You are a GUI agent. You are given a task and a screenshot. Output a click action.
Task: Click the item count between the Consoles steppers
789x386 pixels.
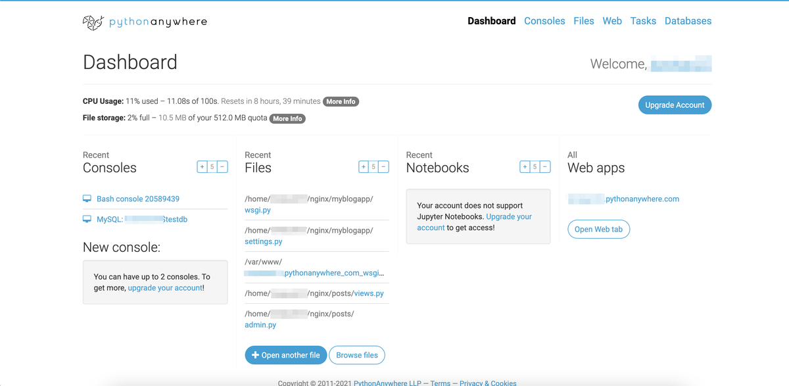coord(212,166)
